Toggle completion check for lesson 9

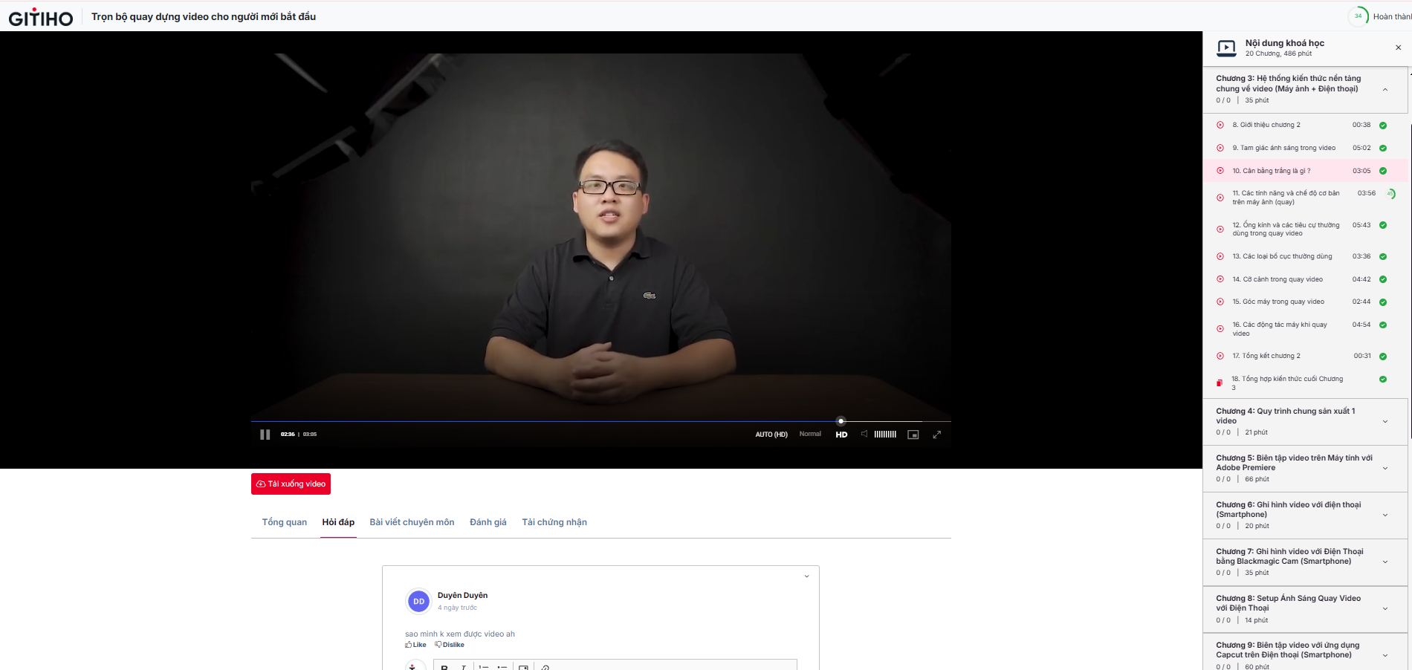[x=1383, y=149]
